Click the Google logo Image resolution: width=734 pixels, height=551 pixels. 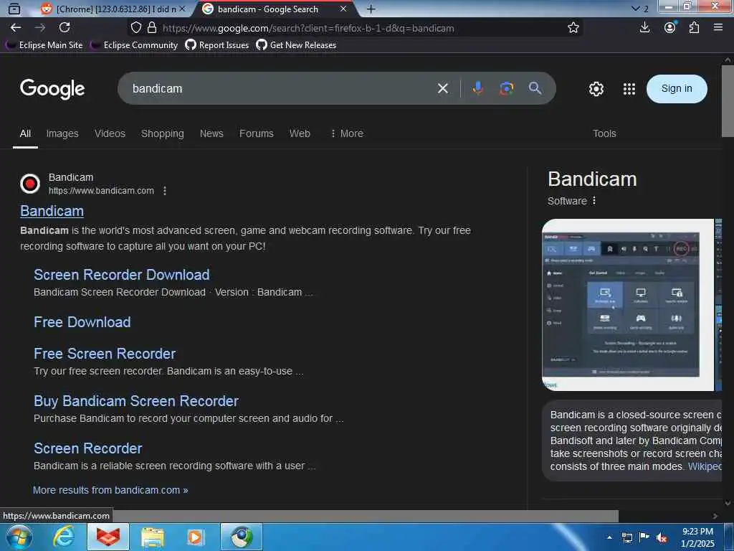52,88
